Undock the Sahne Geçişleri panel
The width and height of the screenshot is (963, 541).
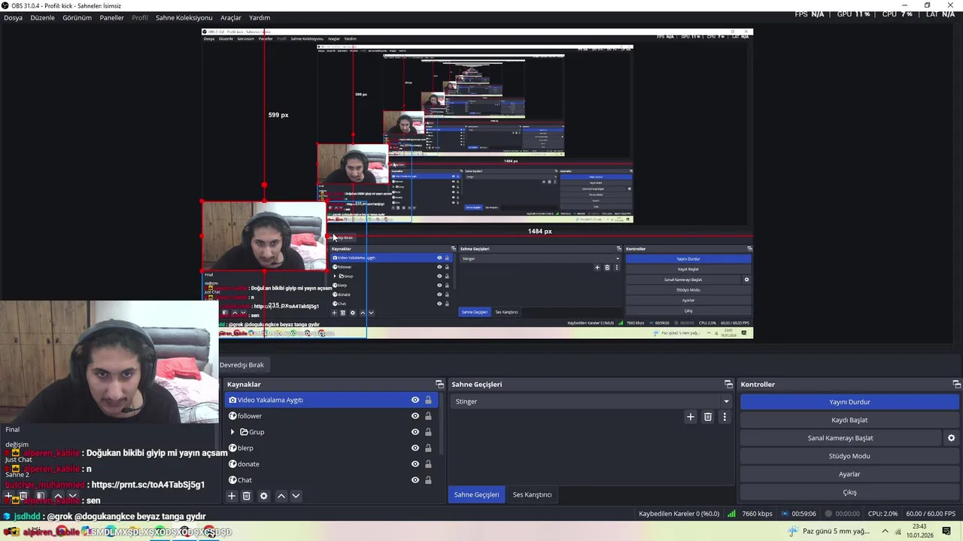[x=728, y=384]
